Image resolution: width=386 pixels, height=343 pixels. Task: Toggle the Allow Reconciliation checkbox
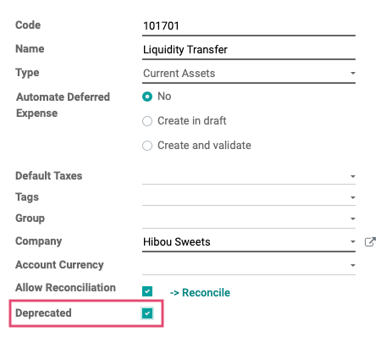click(147, 291)
